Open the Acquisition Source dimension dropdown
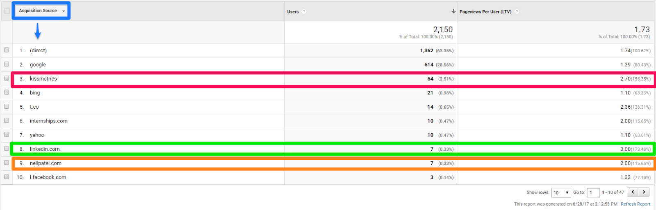The image size is (656, 210). pos(42,11)
